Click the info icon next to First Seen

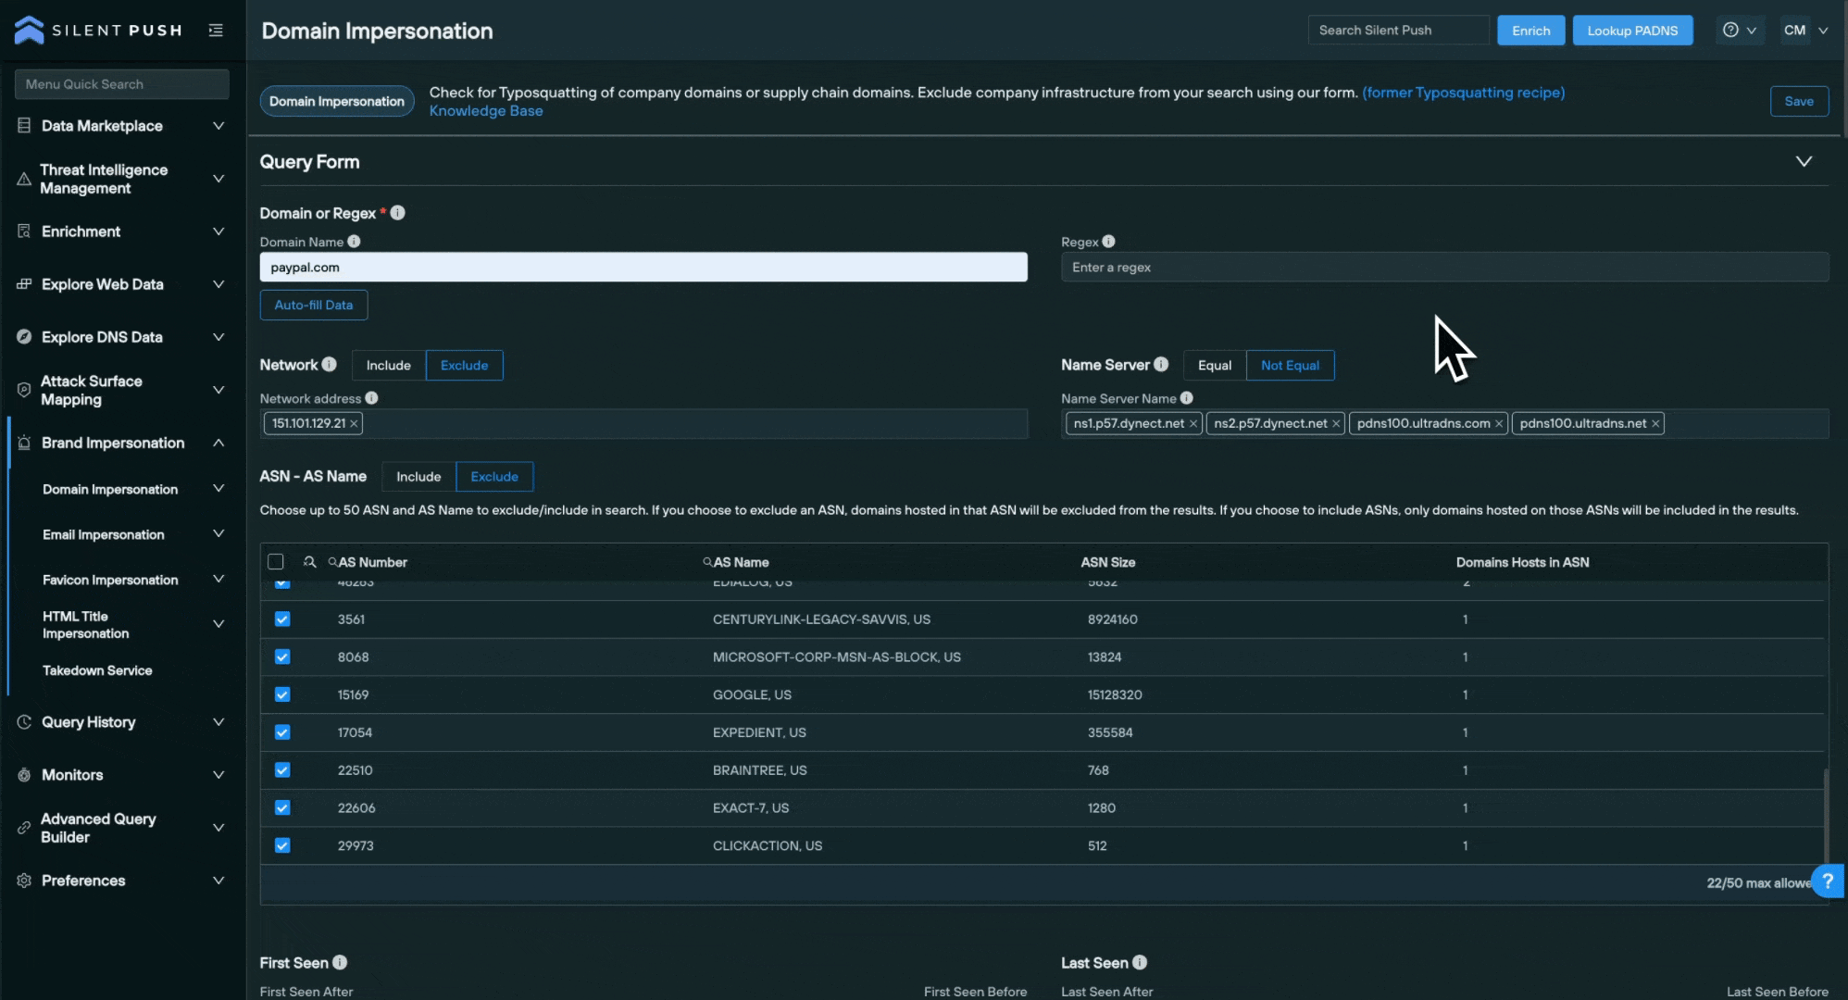tap(340, 962)
